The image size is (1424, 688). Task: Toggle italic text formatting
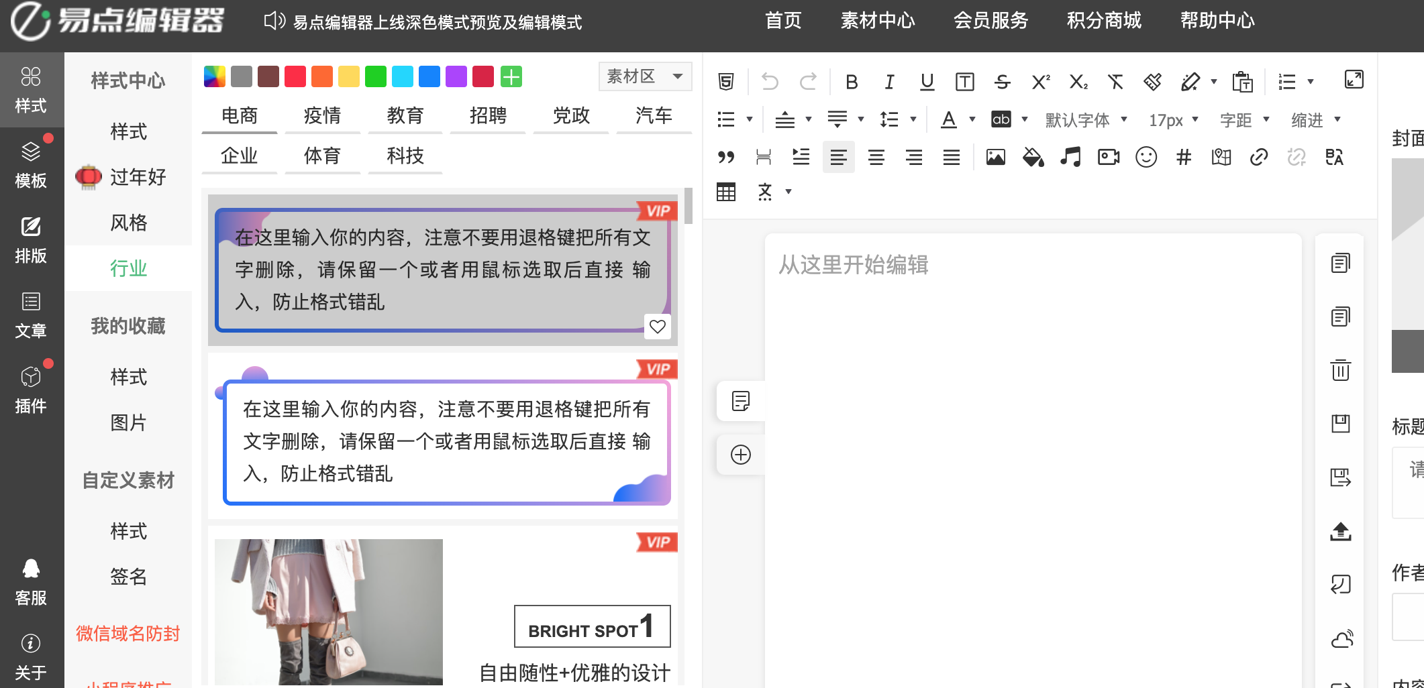pyautogui.click(x=889, y=82)
